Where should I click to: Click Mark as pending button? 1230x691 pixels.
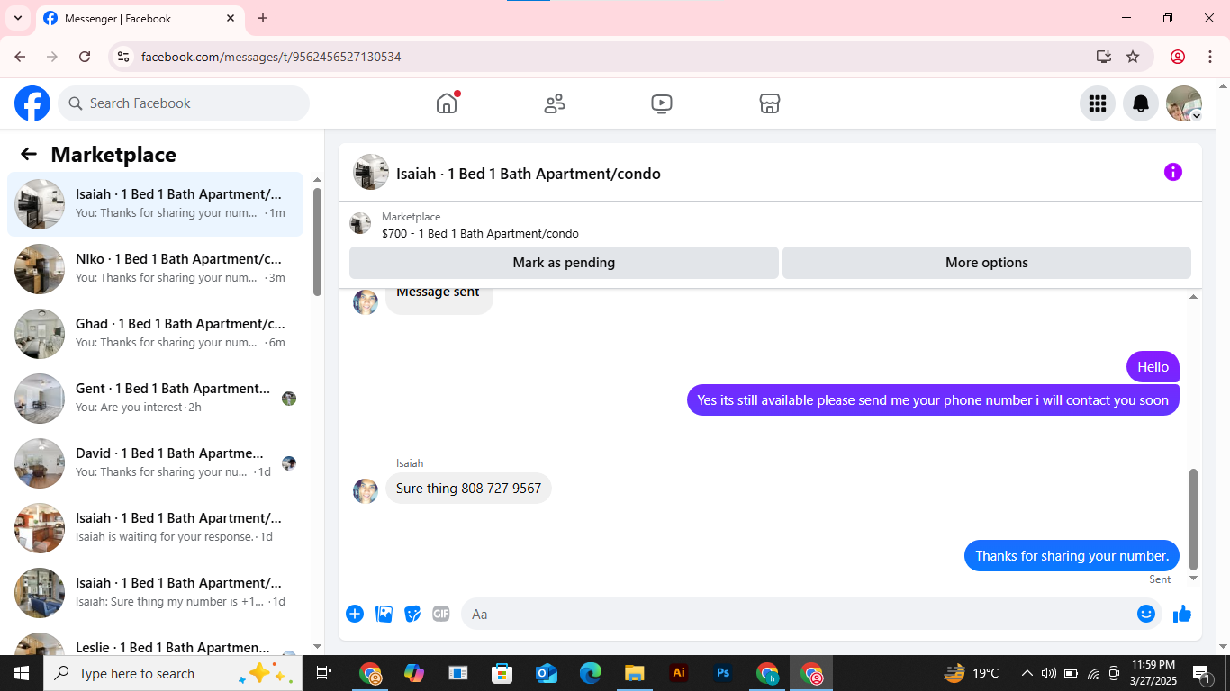pos(564,263)
